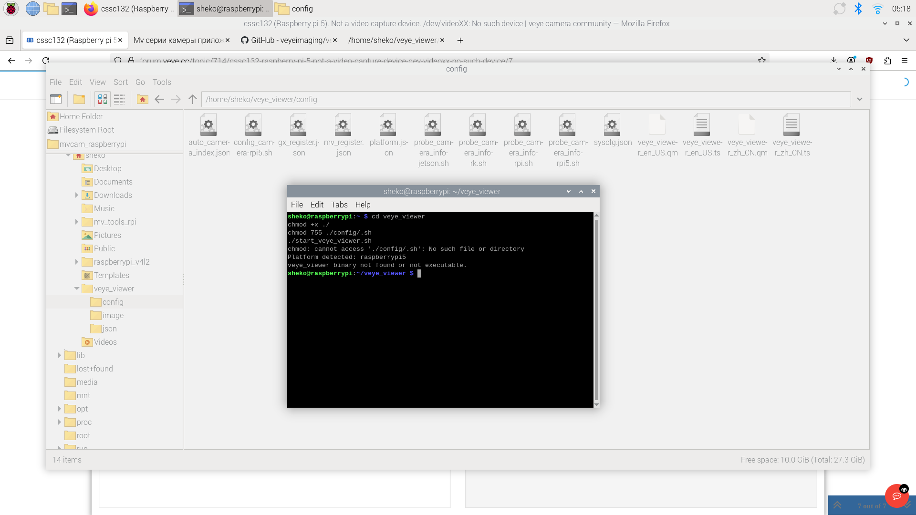Click terminal vertical scrollbar
916x515 pixels.
tap(596, 310)
